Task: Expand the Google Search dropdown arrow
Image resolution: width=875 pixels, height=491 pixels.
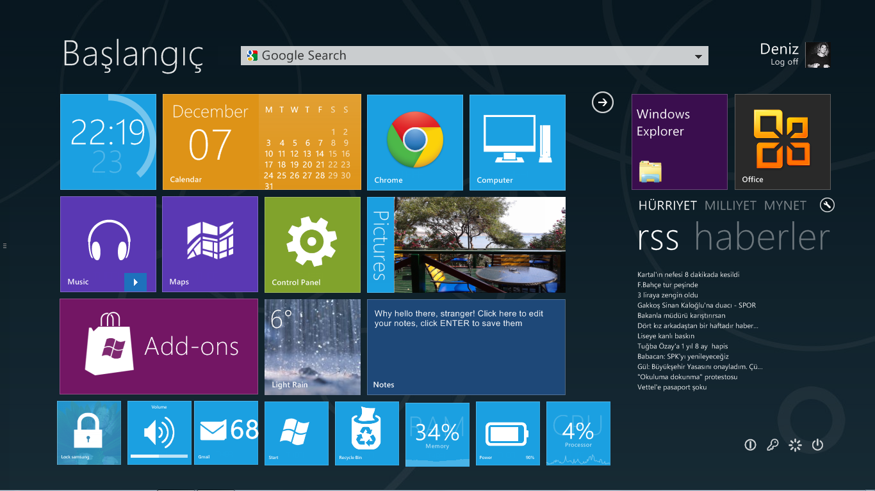Action: 698,56
